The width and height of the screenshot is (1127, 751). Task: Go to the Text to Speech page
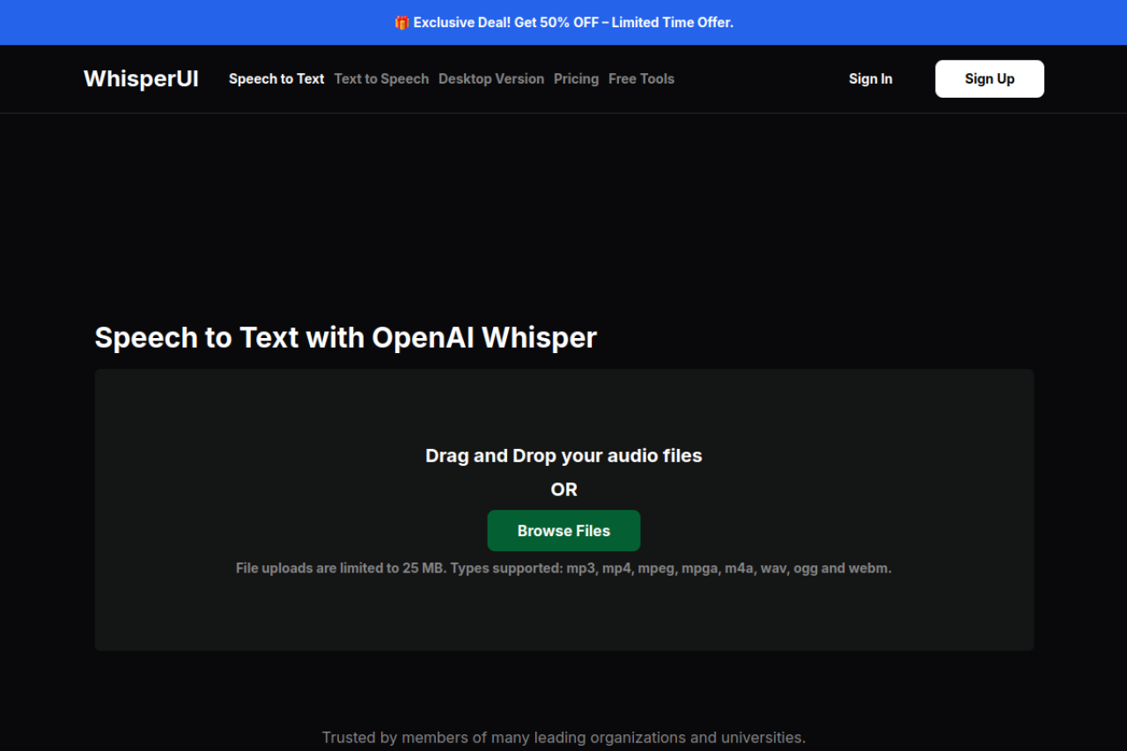coord(381,78)
